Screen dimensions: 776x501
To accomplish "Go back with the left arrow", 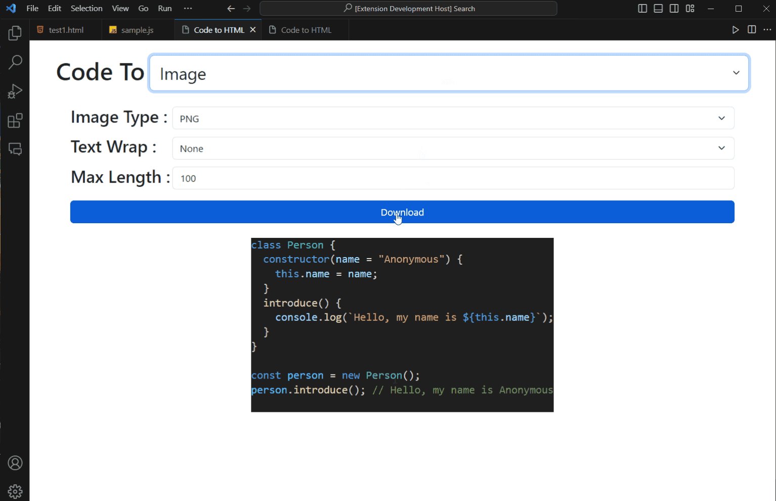I will pos(231,9).
